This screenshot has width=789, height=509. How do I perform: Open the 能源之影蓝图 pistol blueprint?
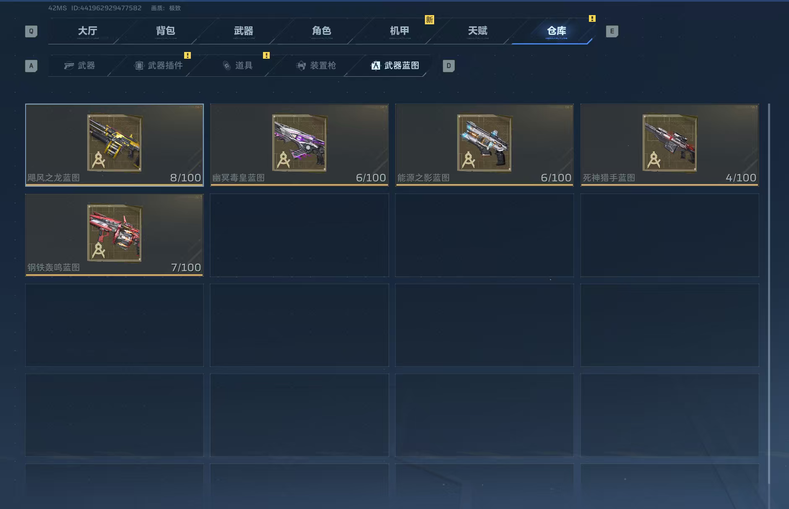(x=484, y=145)
